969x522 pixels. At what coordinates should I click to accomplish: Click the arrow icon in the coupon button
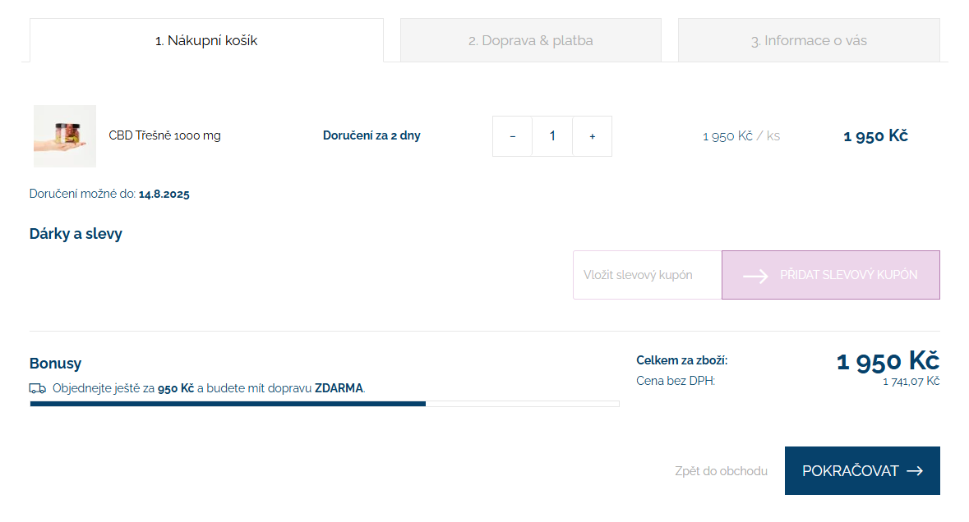coord(755,276)
